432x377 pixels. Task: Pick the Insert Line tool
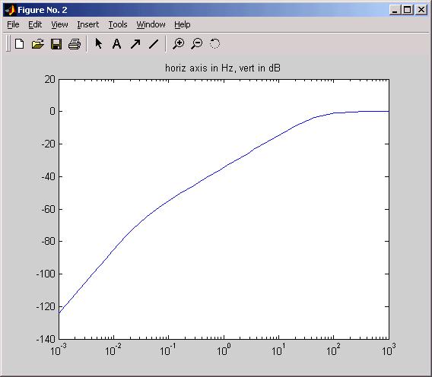tap(154, 44)
